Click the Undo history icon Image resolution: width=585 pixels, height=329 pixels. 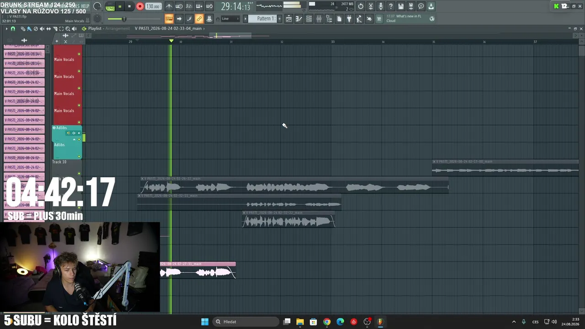361,6
